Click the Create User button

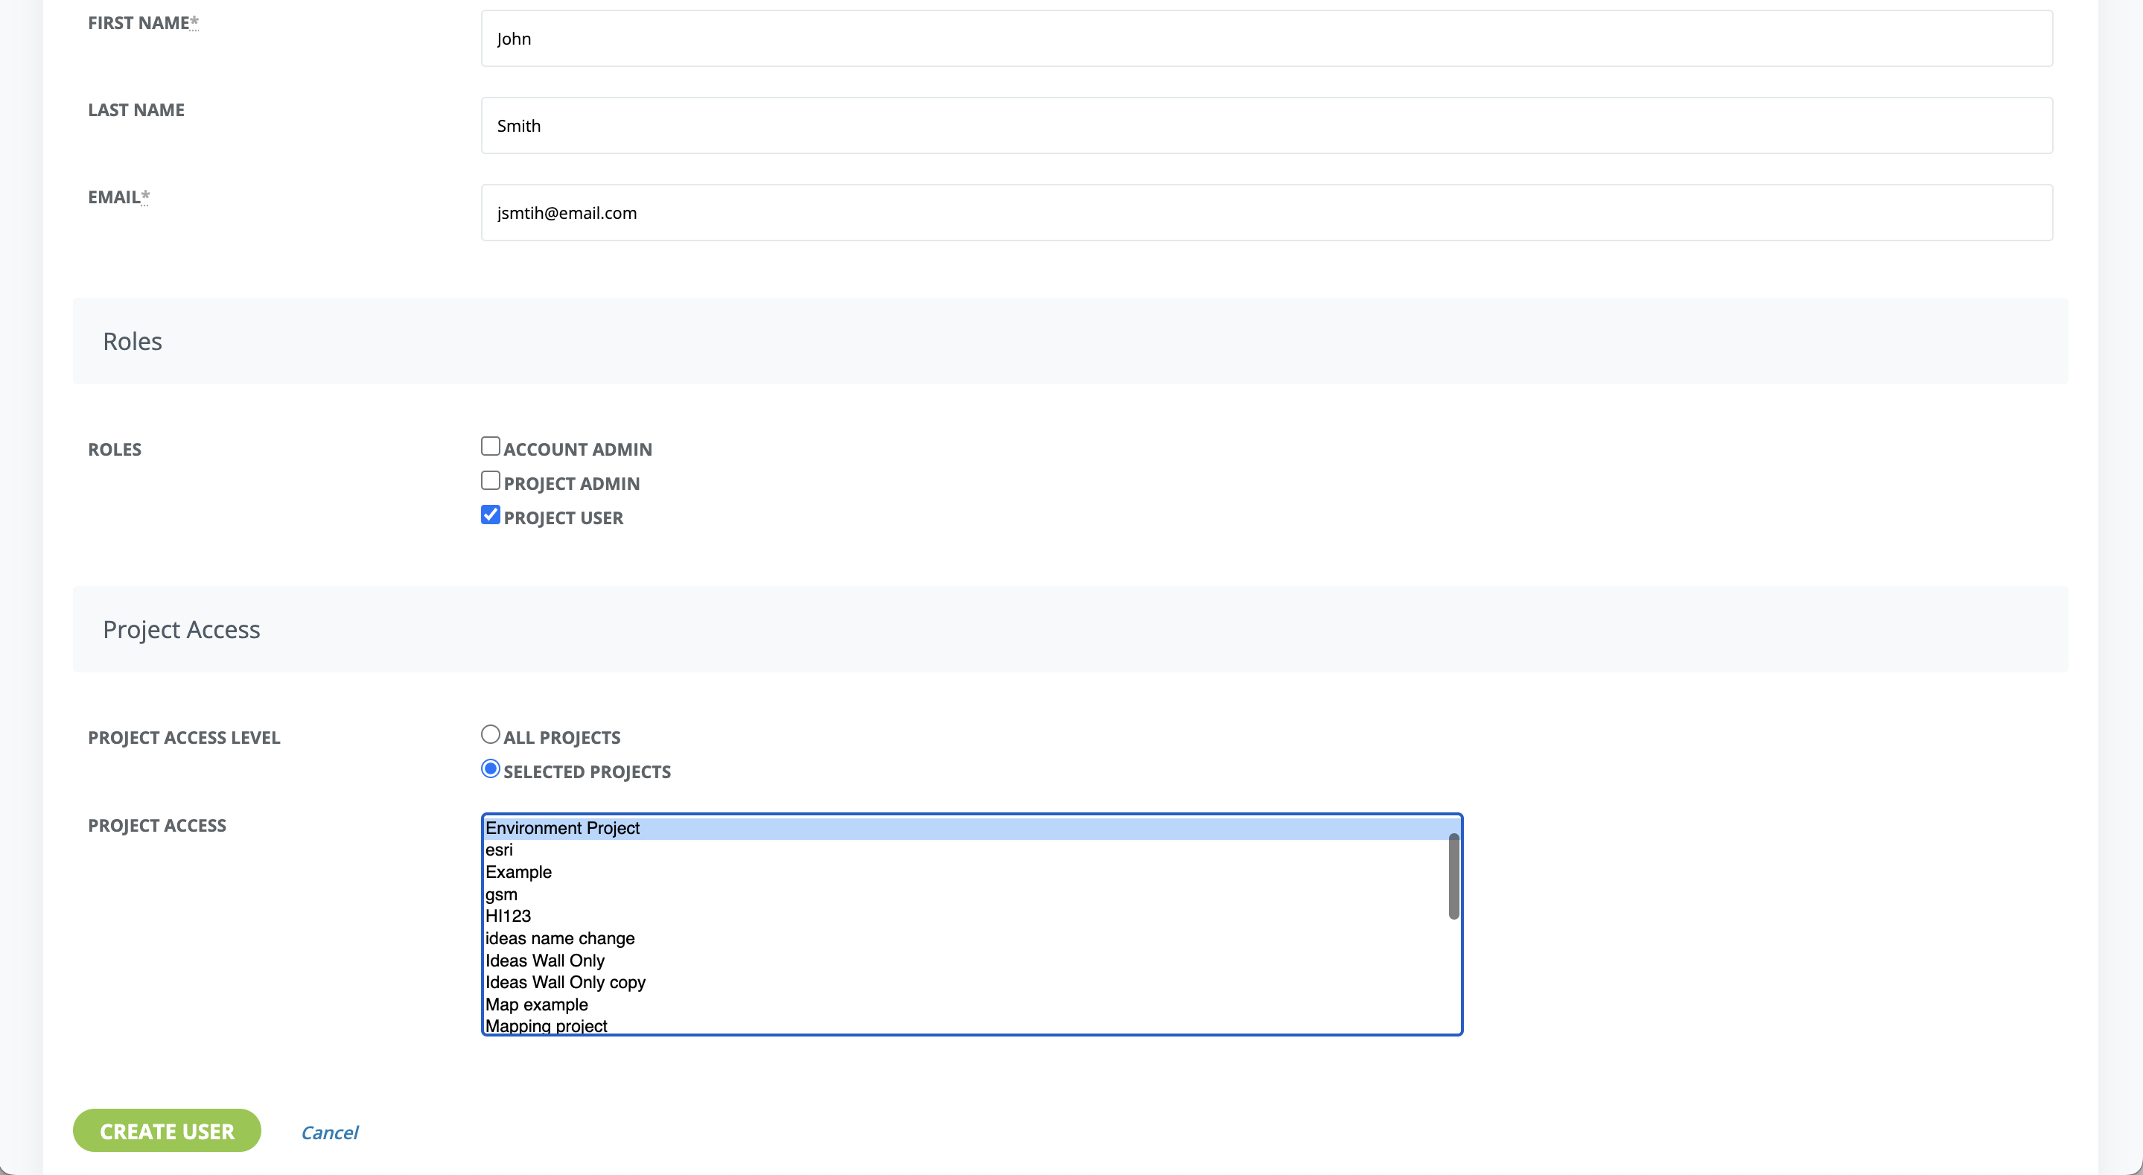pos(166,1131)
